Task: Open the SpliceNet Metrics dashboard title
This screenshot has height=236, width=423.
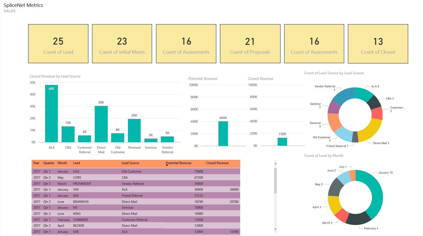Action: tap(23, 5)
